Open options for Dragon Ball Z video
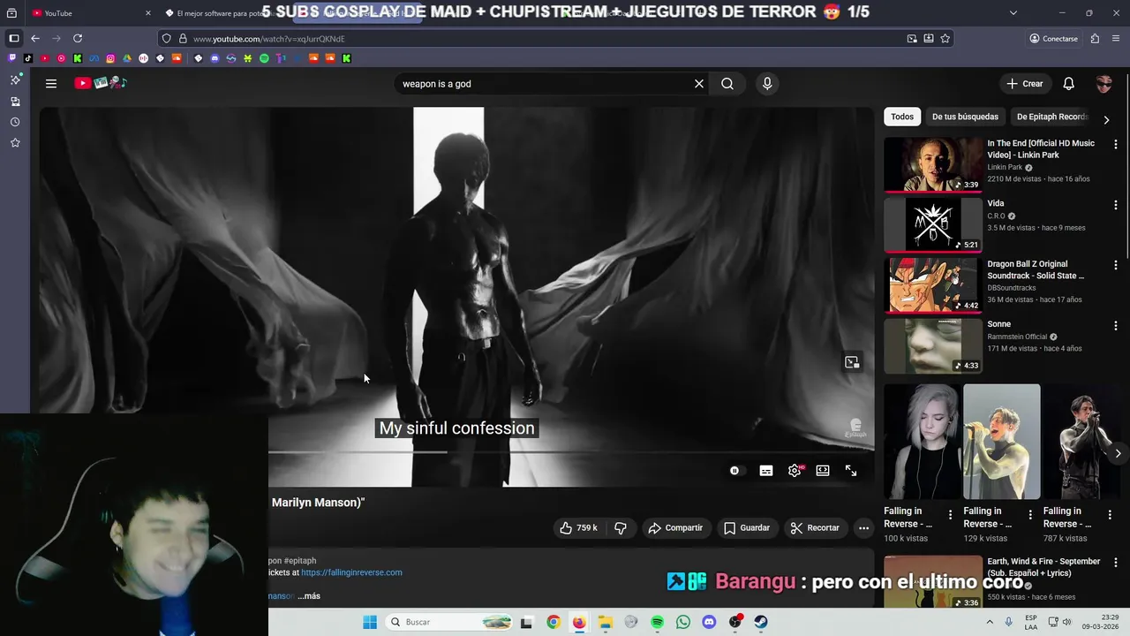The height and width of the screenshot is (636, 1130). tap(1116, 265)
